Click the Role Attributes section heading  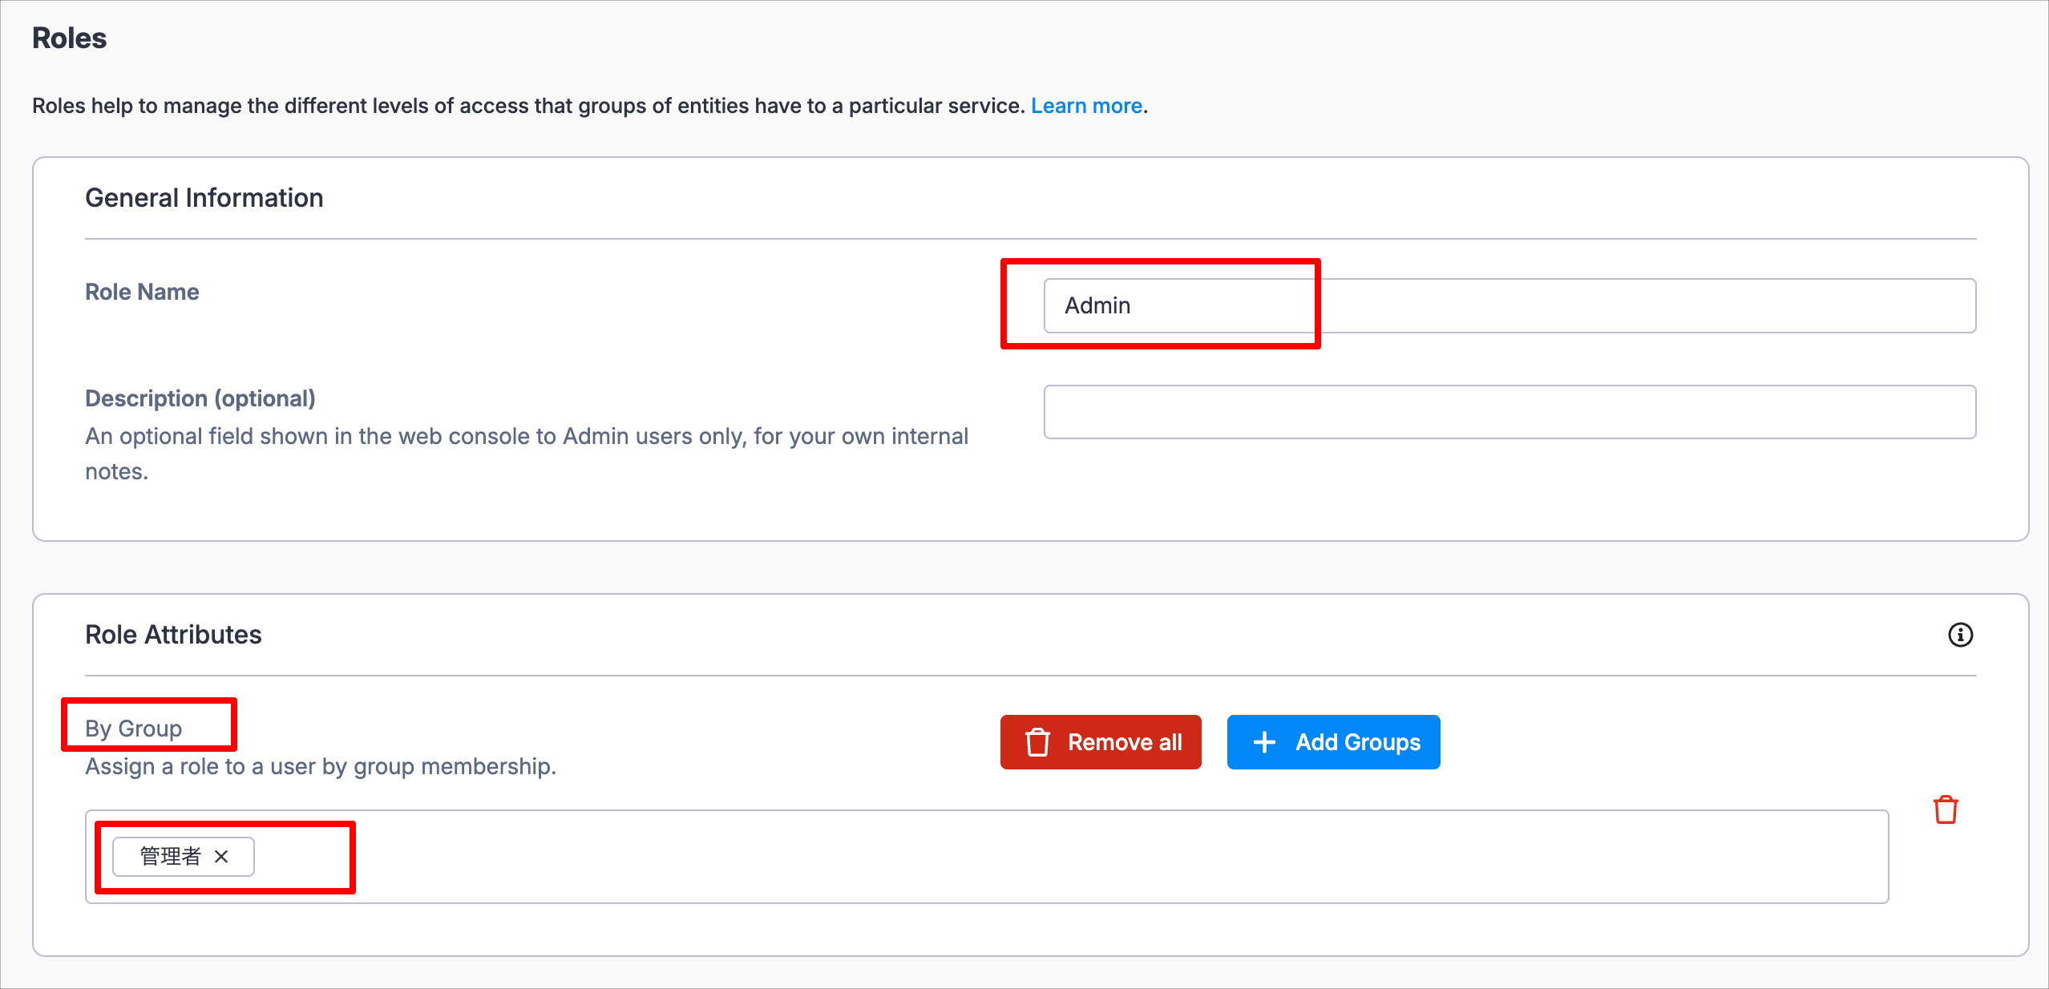point(173,635)
